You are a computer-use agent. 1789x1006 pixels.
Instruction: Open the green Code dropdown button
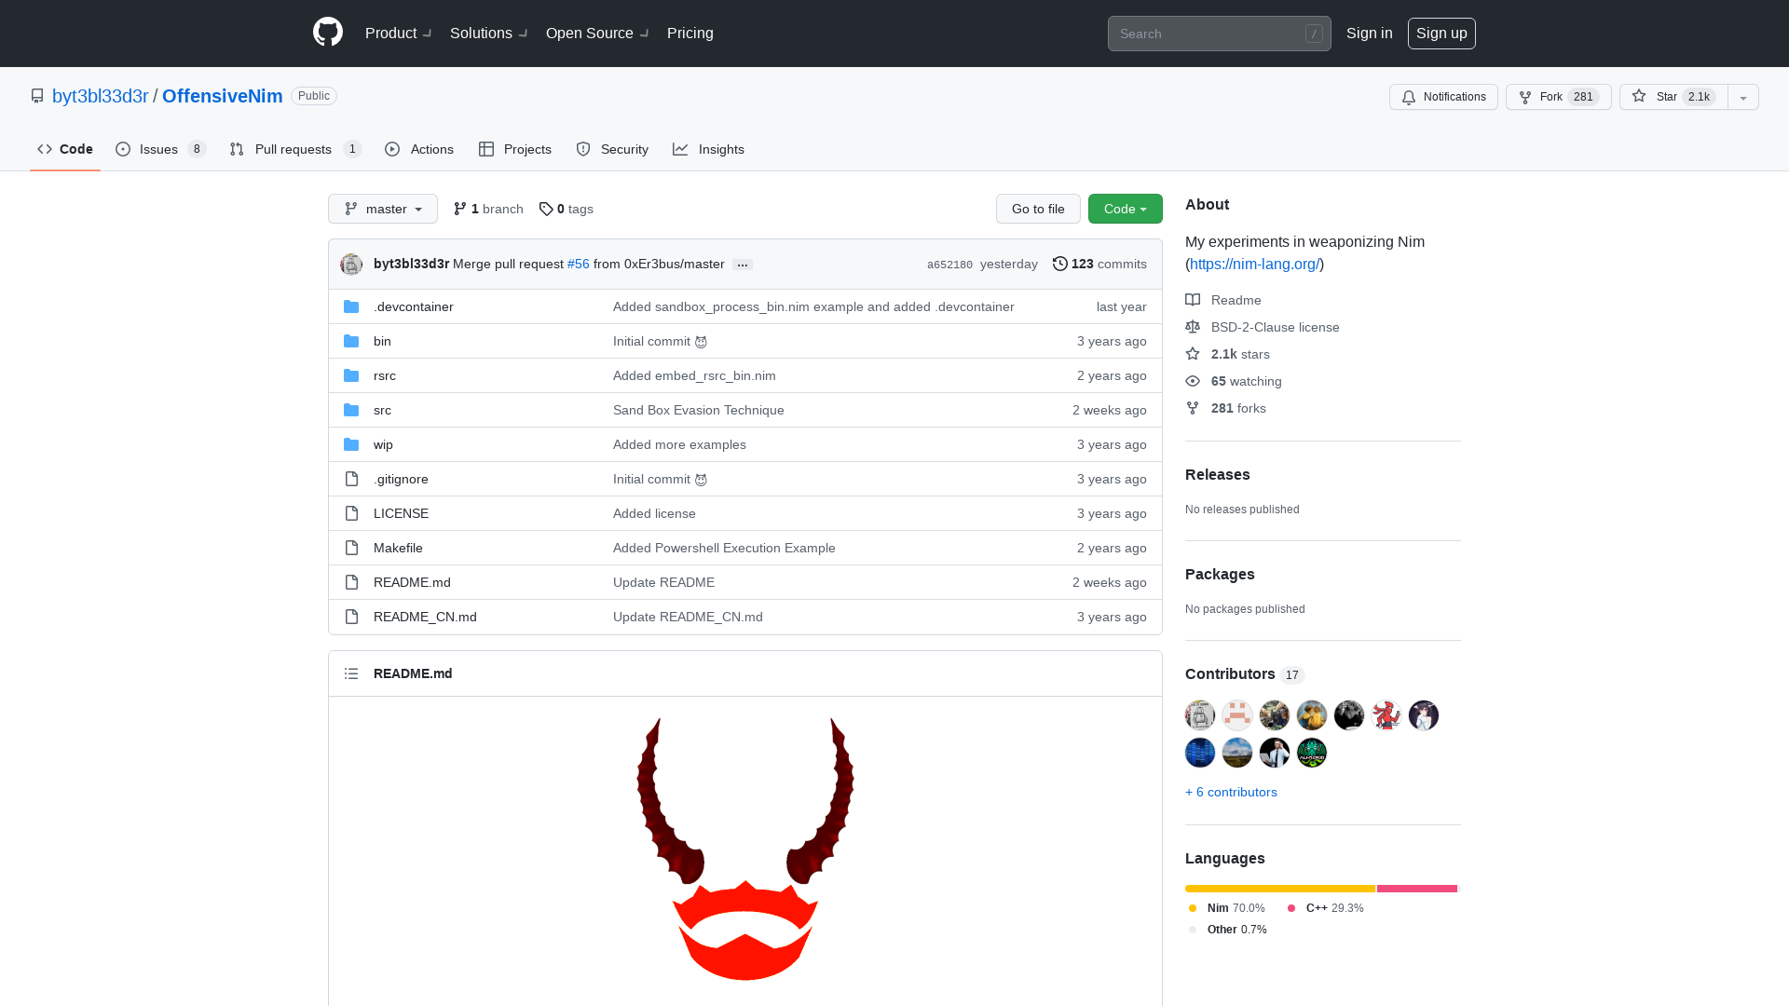[1126, 209]
